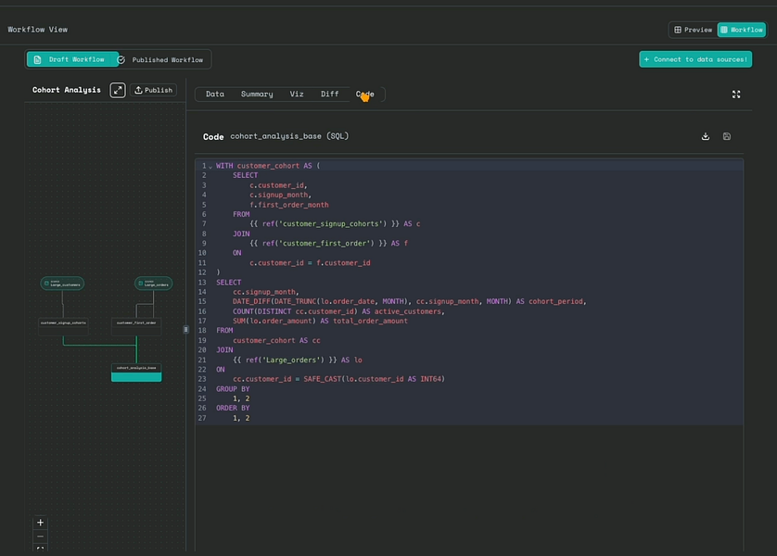Zoom in on the workflow graph

pos(40,523)
